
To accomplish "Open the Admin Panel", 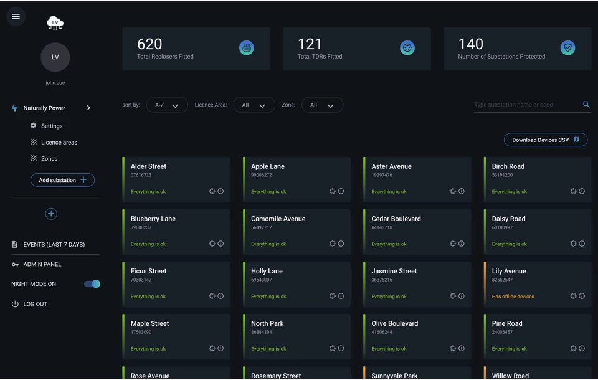I will click(42, 264).
